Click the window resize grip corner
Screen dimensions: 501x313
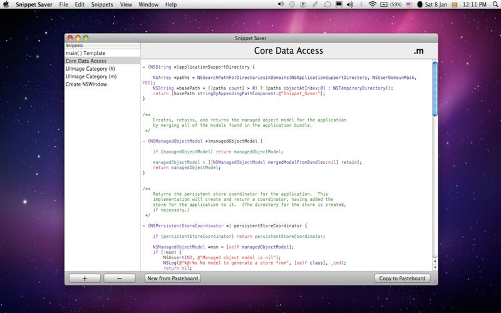click(435, 281)
